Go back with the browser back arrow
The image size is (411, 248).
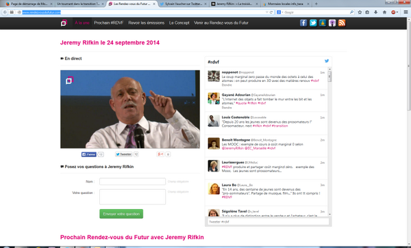point(5,12)
